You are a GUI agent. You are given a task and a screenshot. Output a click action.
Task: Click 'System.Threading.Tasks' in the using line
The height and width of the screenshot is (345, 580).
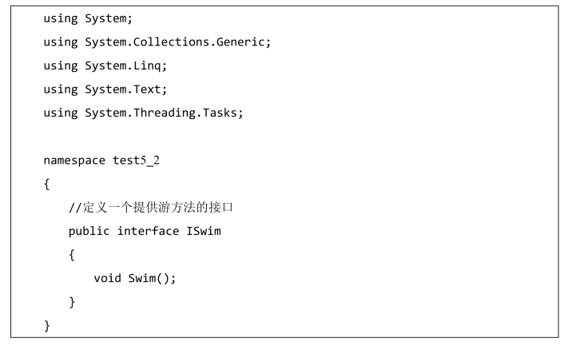click(161, 113)
